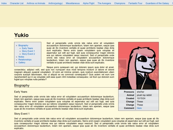This screenshot has width=173, height=130.
Task: Open Gallery from the contents list
Action: coord(22,63)
